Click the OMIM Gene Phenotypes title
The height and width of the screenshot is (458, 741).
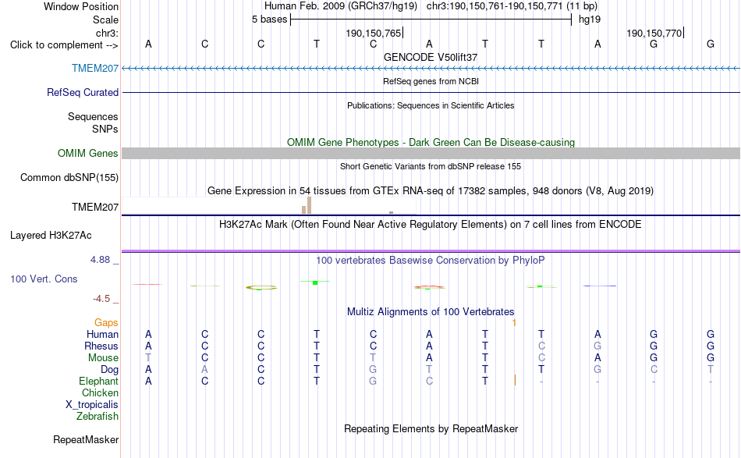pos(431,142)
